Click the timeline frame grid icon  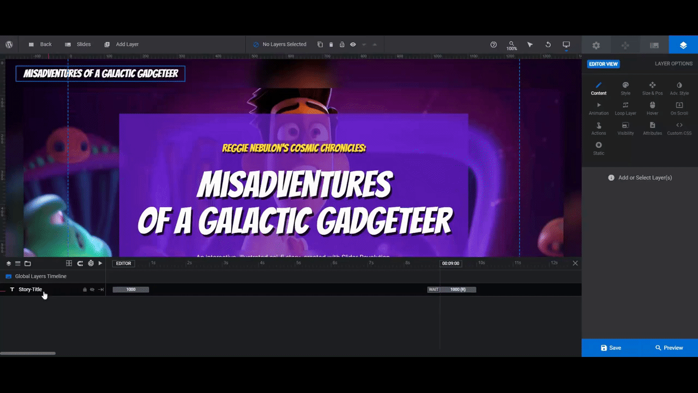pyautogui.click(x=69, y=263)
